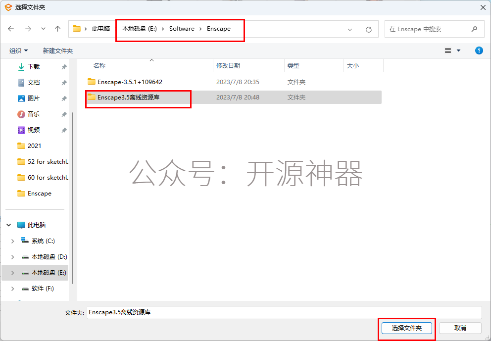Screen dimensions: 491x341
Task: Change the view layout icon
Action: tap(448, 50)
